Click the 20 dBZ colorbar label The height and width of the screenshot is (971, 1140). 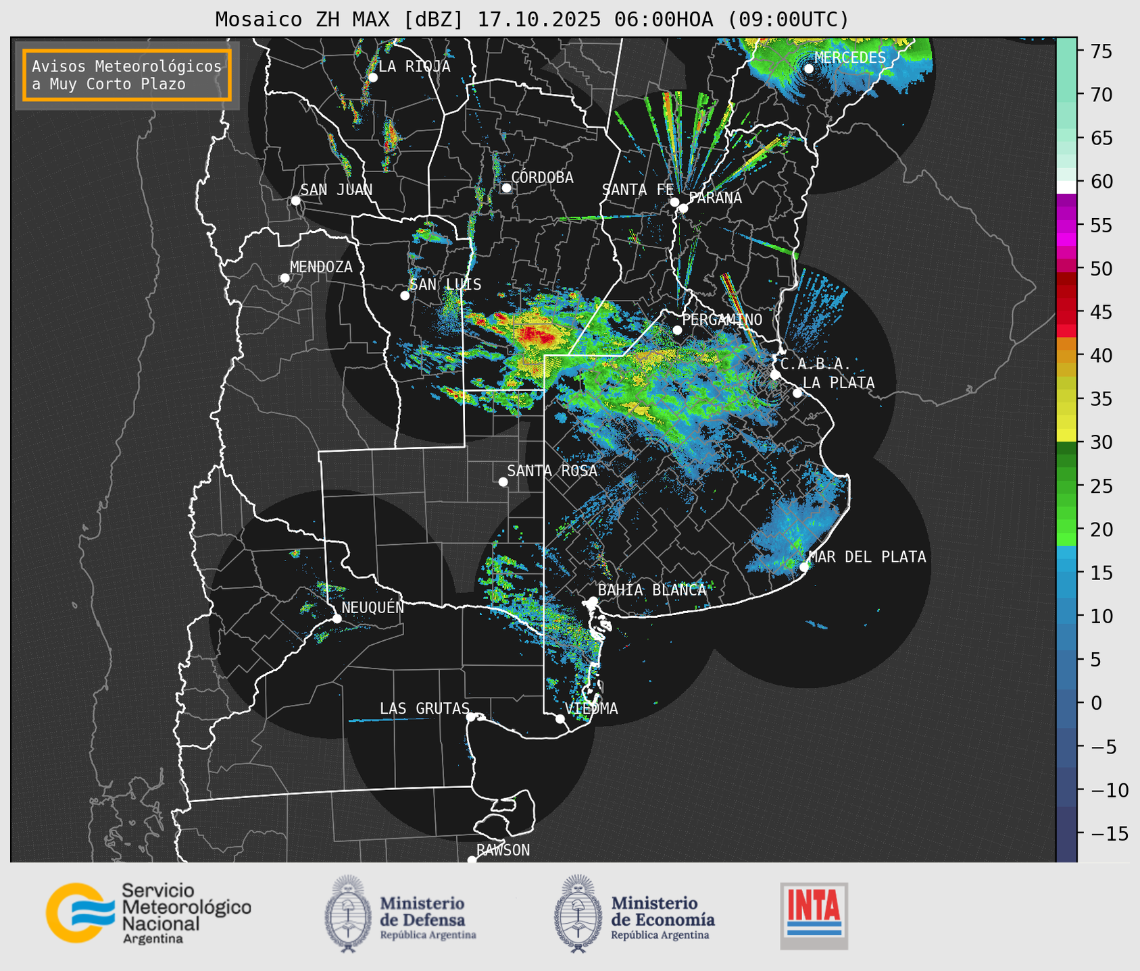coord(1101,529)
